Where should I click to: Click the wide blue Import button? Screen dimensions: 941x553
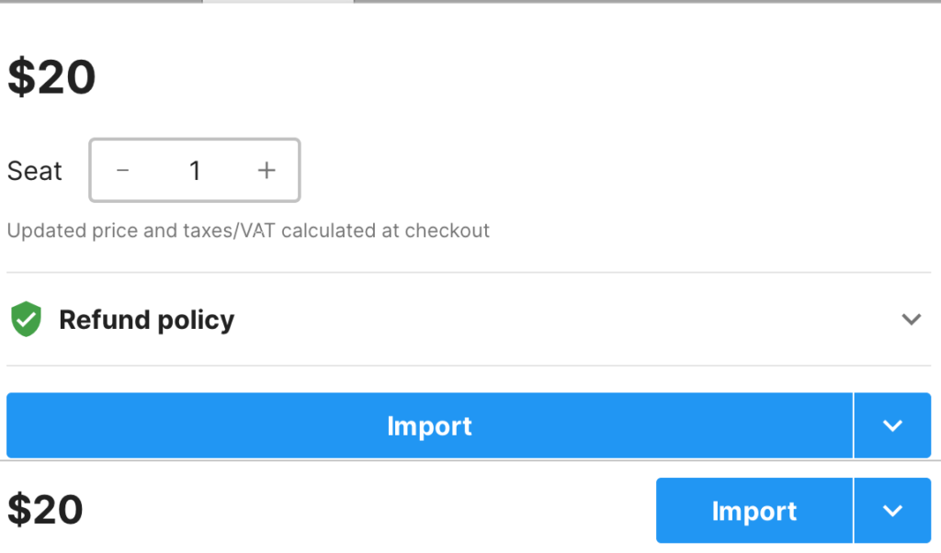(x=429, y=426)
